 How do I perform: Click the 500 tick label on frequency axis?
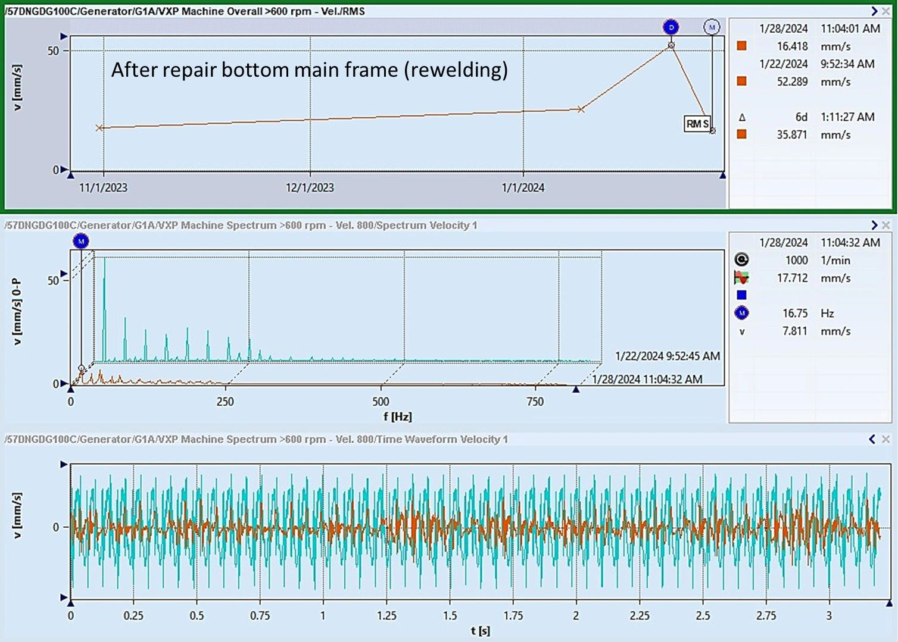pos(381,402)
